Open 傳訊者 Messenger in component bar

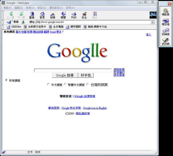pyautogui.click(x=166, y=22)
